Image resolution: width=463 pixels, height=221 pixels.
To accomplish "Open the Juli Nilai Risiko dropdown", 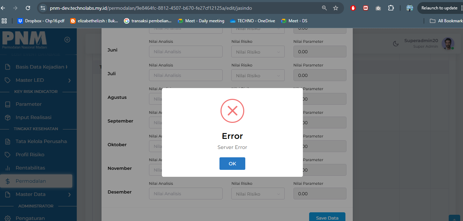I will [x=258, y=76].
